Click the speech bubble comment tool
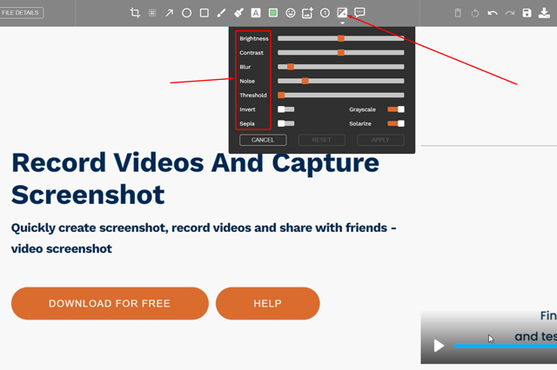 click(x=359, y=13)
